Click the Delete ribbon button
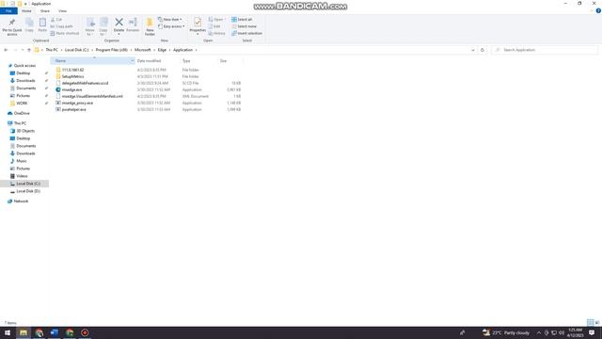This screenshot has height=339, width=602. [119, 26]
